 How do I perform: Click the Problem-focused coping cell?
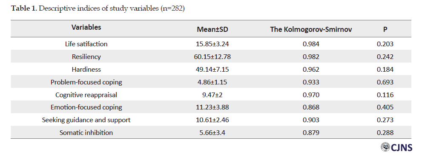(x=86, y=82)
